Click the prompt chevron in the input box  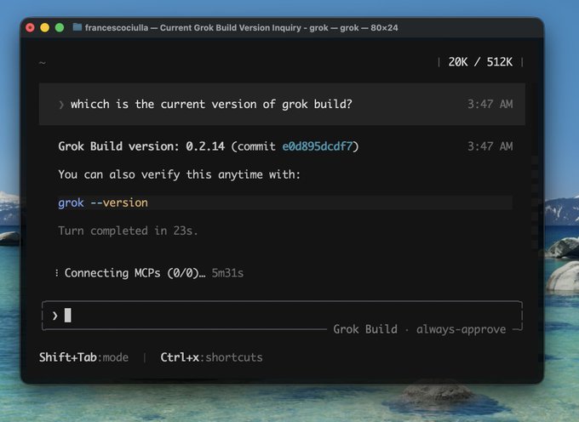[x=55, y=316]
